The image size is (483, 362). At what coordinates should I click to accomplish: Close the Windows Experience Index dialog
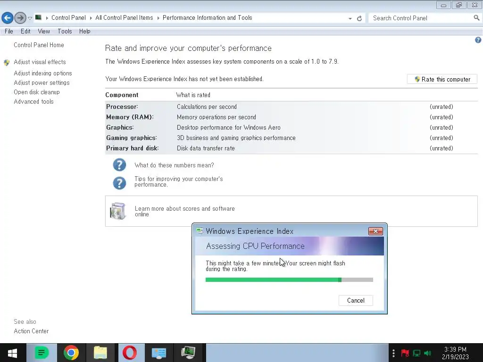[375, 231]
